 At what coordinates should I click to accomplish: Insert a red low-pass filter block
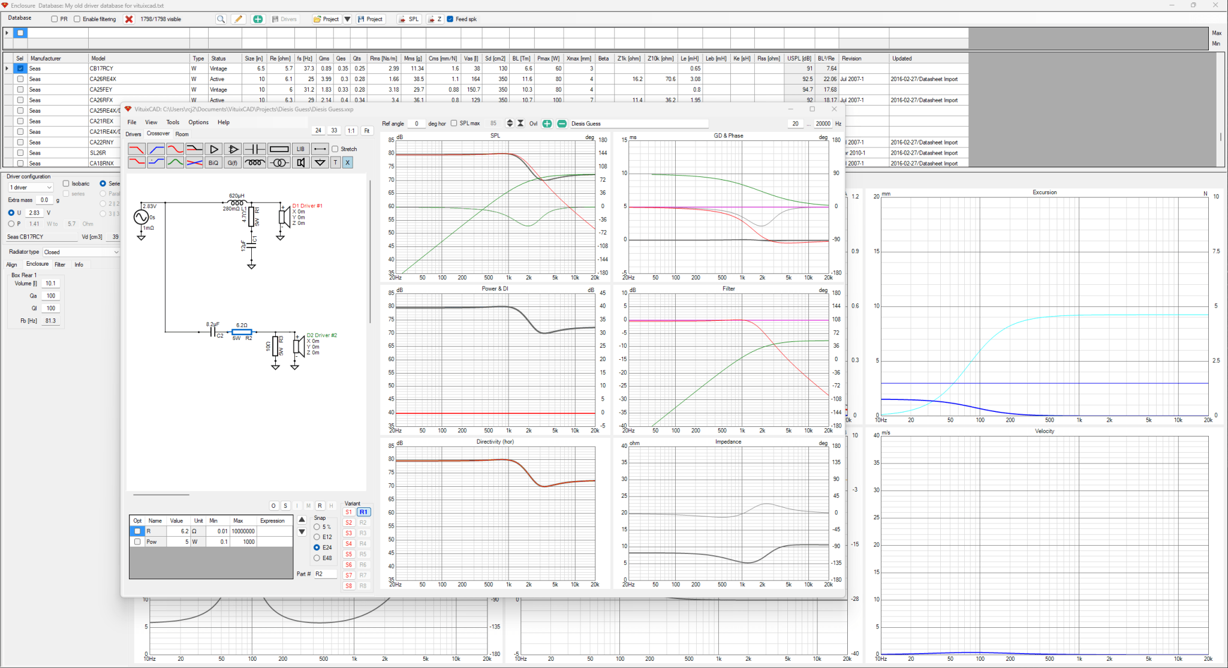point(137,149)
